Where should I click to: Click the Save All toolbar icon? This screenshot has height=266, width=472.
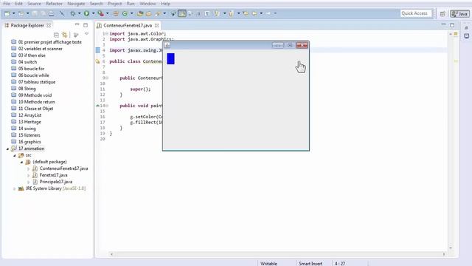point(44,13)
